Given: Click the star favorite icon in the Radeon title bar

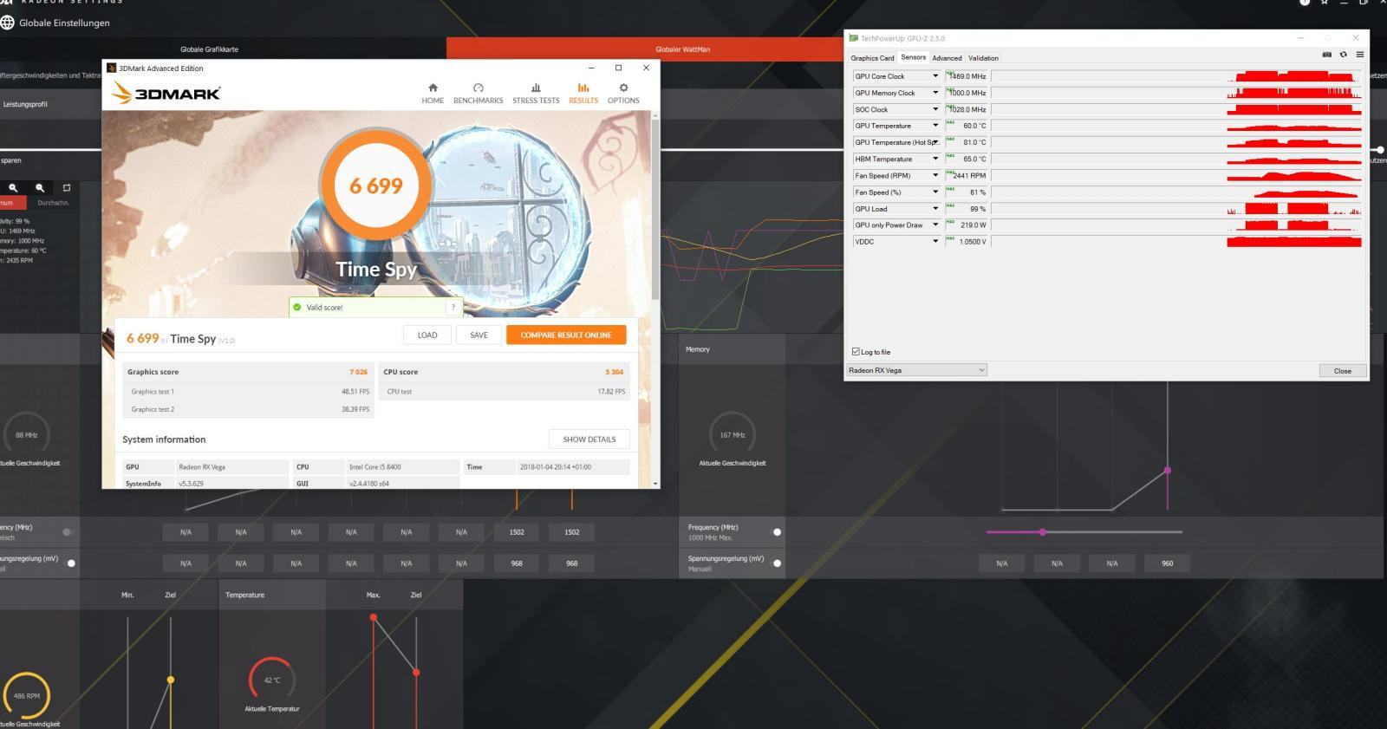Looking at the screenshot, I should tap(1325, 3).
